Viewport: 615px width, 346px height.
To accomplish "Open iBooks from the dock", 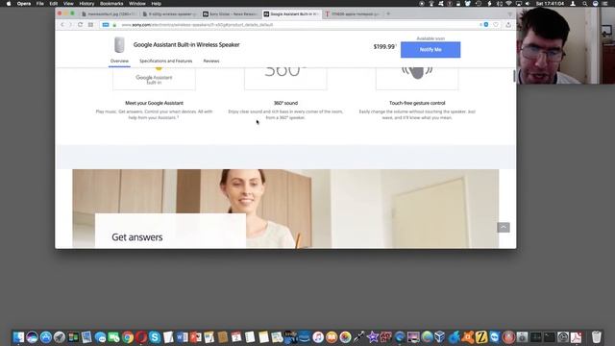I will 332,337.
